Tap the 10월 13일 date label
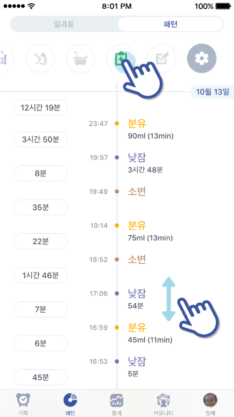The width and height of the screenshot is (234, 417). tap(212, 92)
